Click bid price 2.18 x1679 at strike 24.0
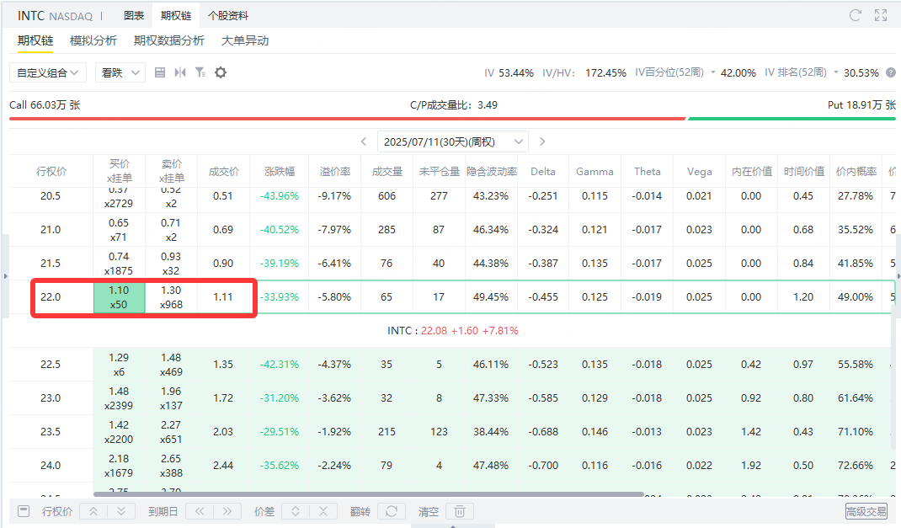This screenshot has height=528, width=901. coord(119,466)
